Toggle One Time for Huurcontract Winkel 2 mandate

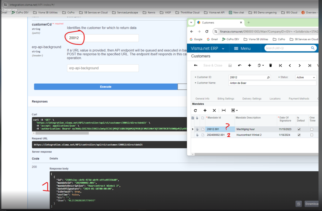[x=312, y=135]
